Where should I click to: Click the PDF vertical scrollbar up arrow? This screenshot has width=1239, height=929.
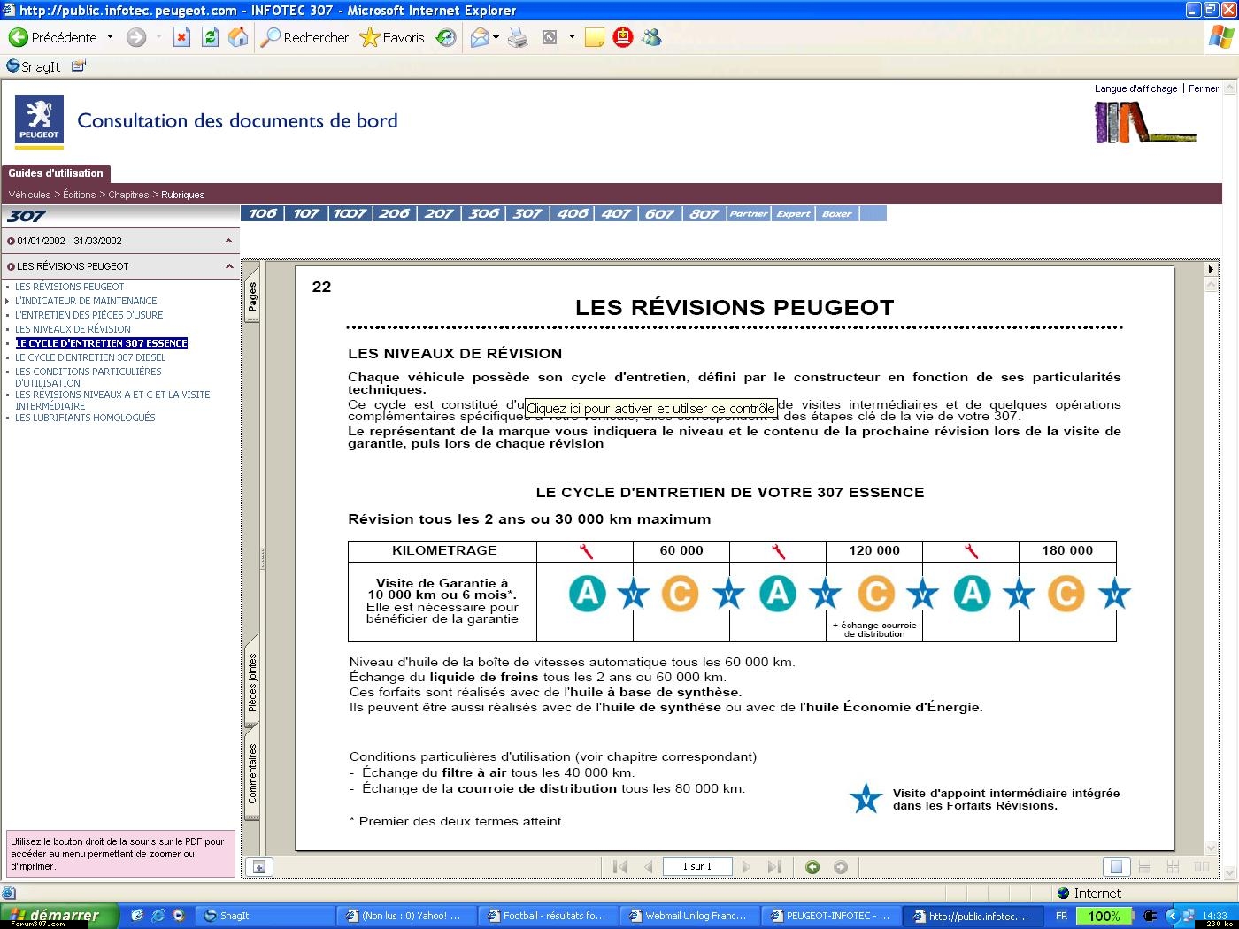pyautogui.click(x=1212, y=284)
